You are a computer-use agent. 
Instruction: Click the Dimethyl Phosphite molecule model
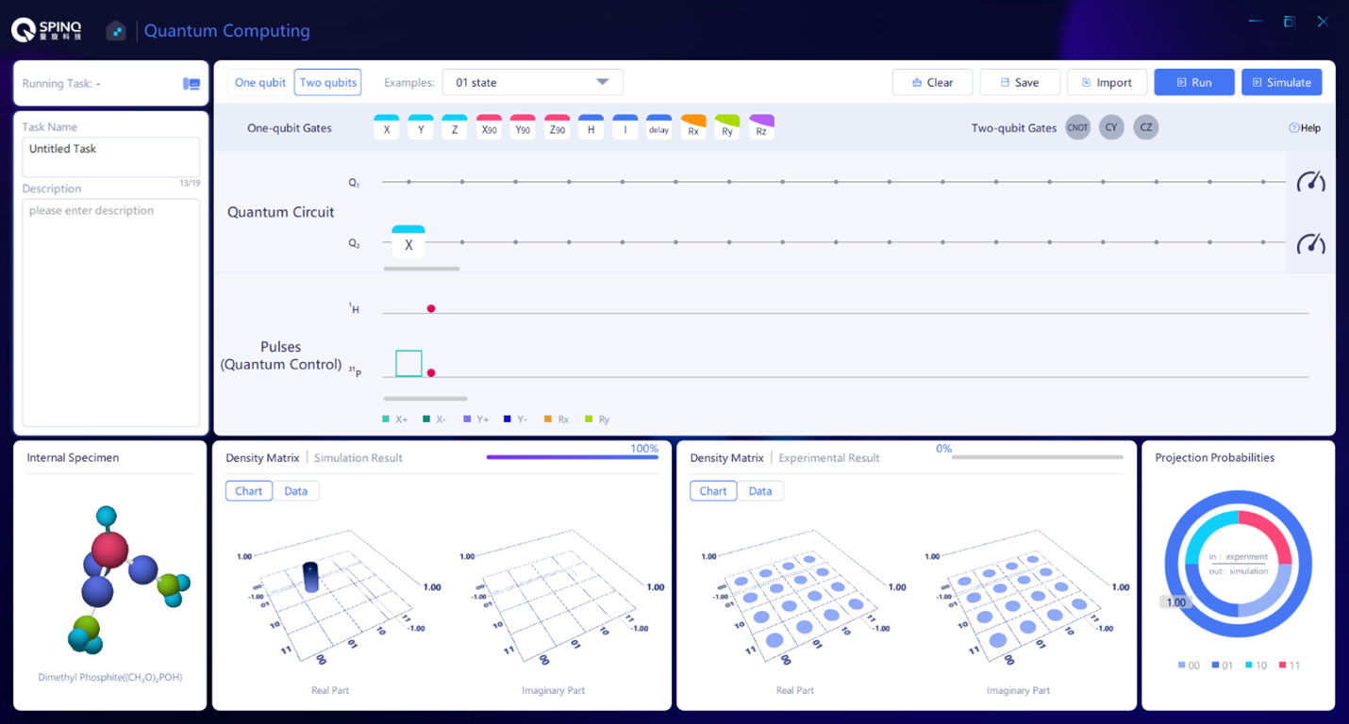[127, 580]
